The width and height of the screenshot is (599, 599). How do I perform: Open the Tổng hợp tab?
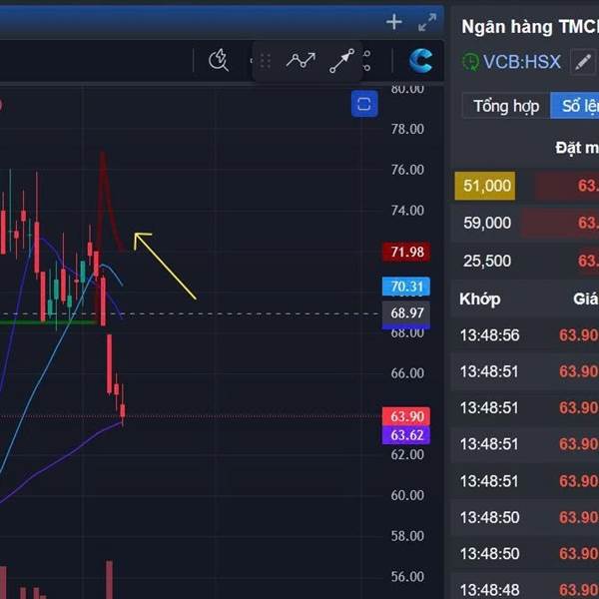click(x=506, y=106)
